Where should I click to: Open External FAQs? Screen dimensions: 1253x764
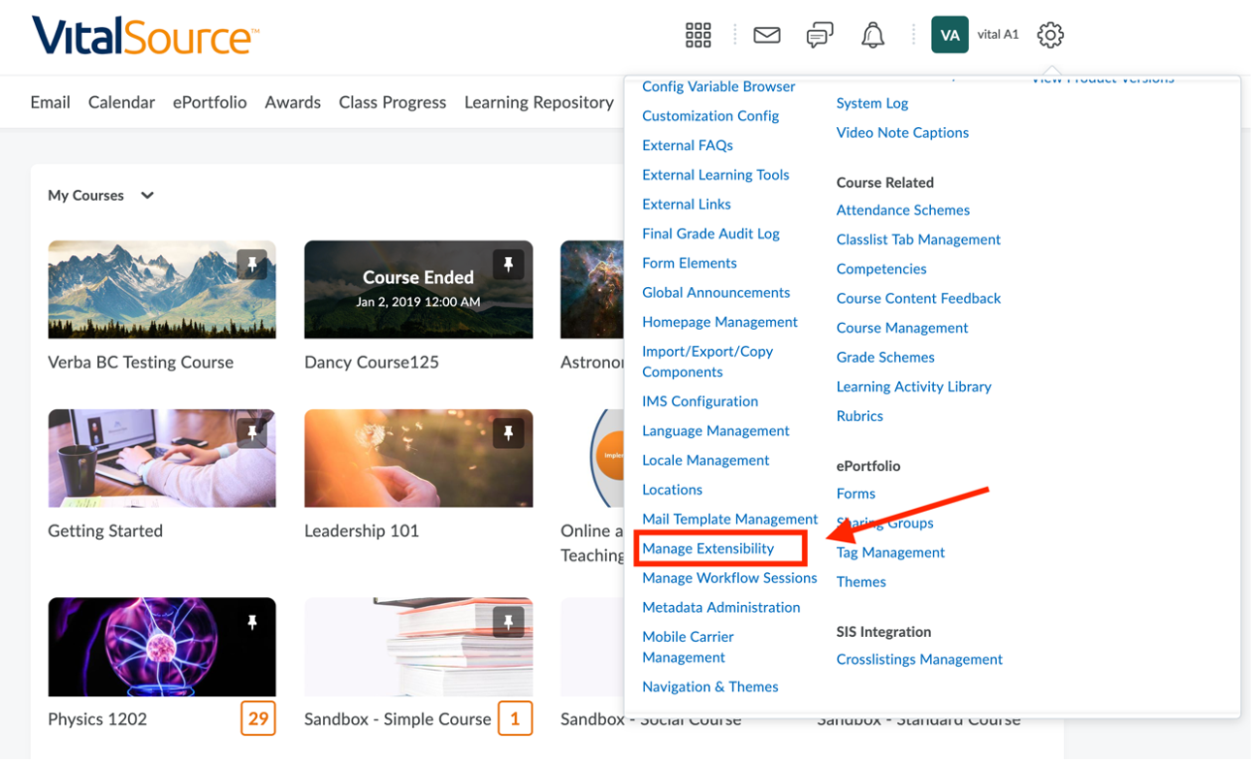(688, 145)
